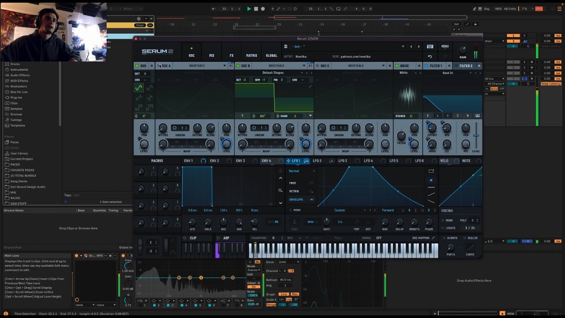The height and width of the screenshot is (318, 565).
Task: Open the OSC B wavetable type dropdown
Action: coord(280,66)
